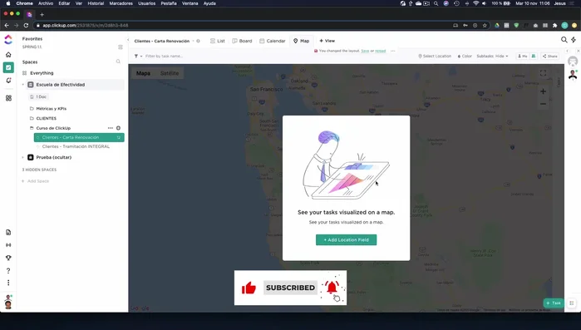Zoom in on the map with plus
581x330 pixels.
coord(543,91)
